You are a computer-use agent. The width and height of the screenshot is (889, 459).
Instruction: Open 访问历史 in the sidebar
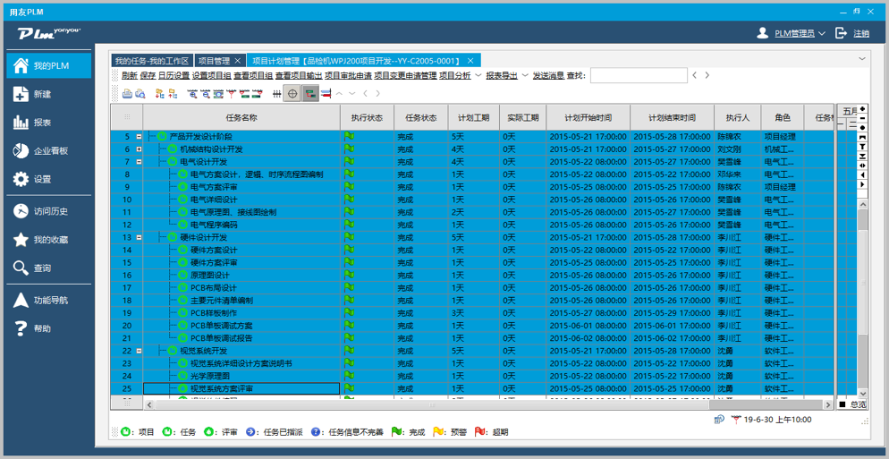[x=50, y=212]
